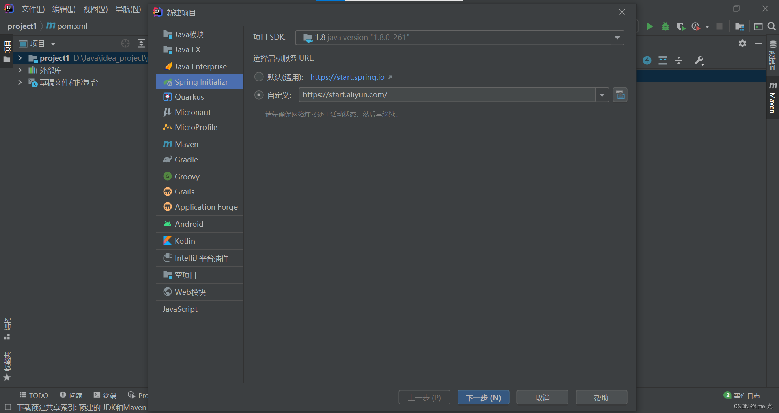Open profiler run options dropdown arrow
Image resolution: width=779 pixels, height=413 pixels.
click(707, 26)
